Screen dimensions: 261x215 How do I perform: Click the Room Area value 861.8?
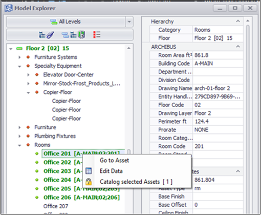(201, 55)
